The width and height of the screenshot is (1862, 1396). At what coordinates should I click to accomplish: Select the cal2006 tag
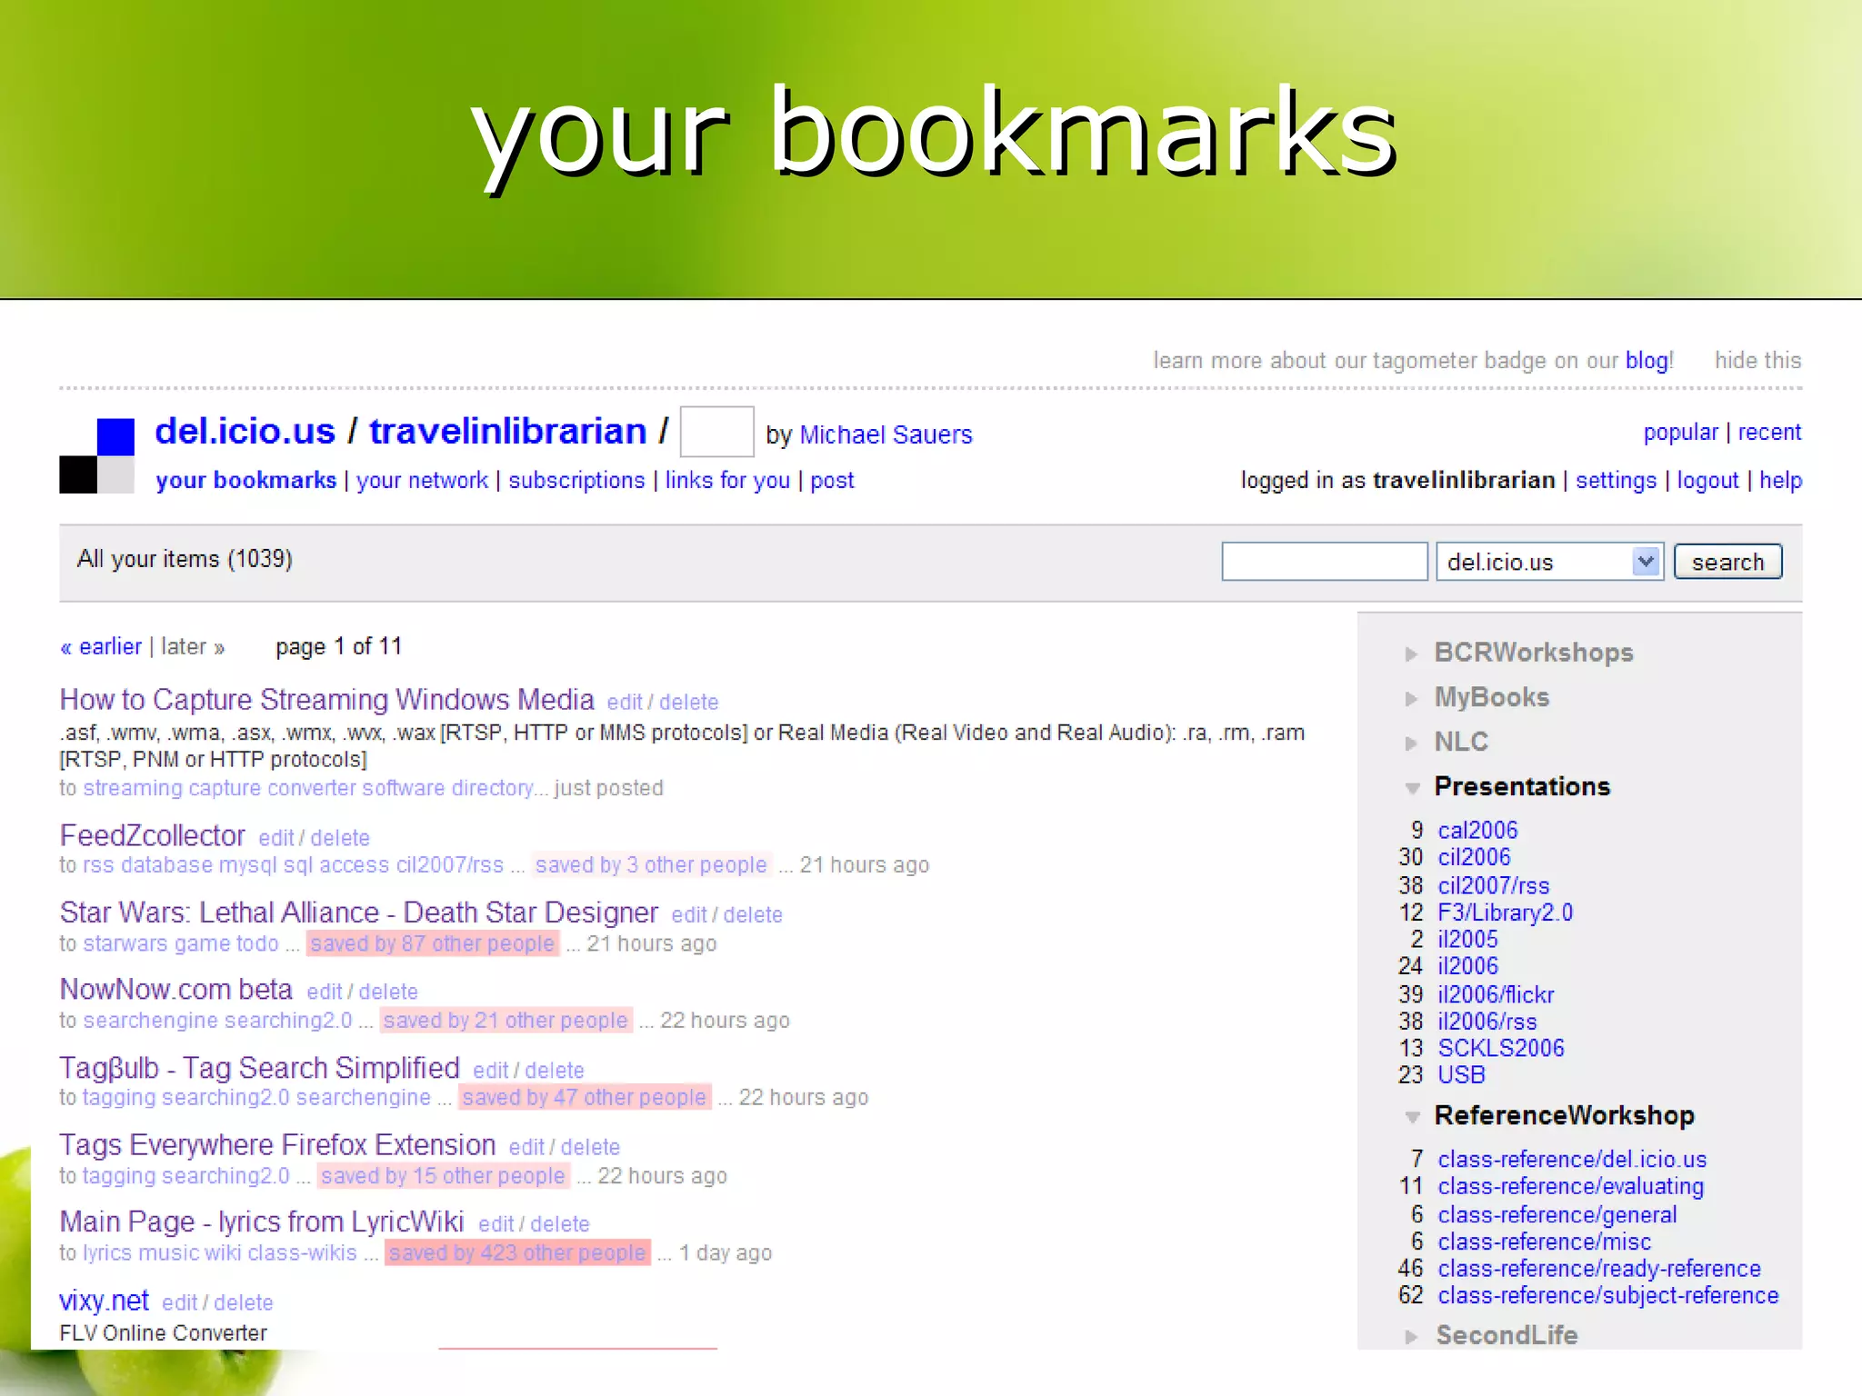(x=1477, y=830)
